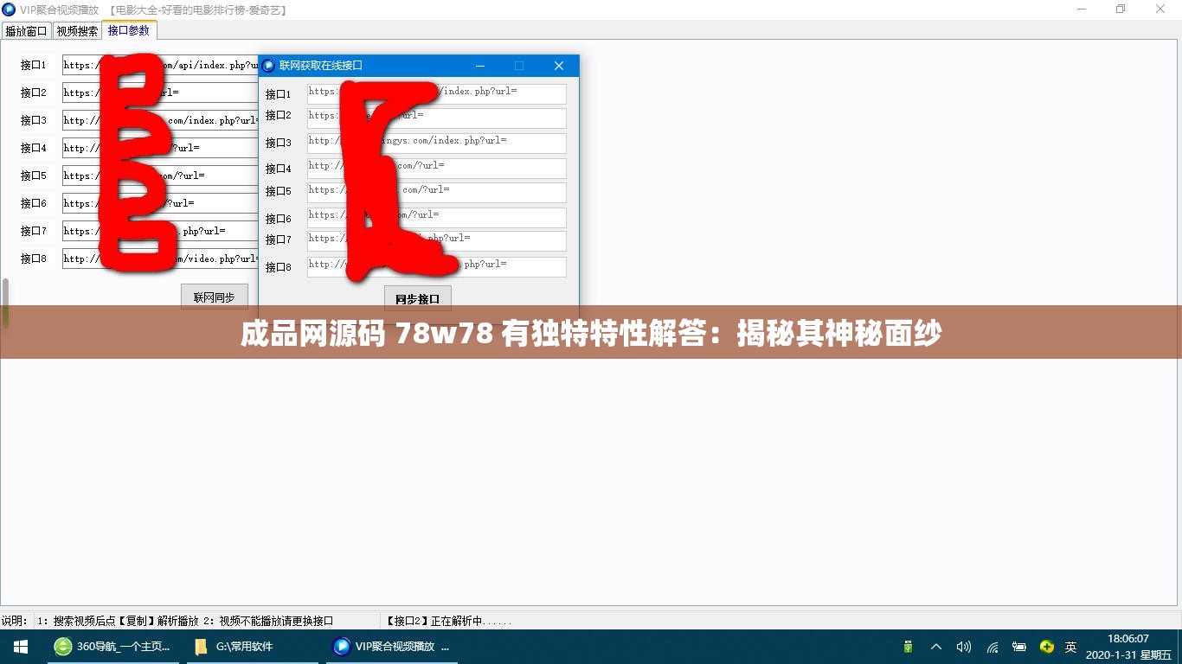Click the battery power icon in the tray

tap(1019, 646)
